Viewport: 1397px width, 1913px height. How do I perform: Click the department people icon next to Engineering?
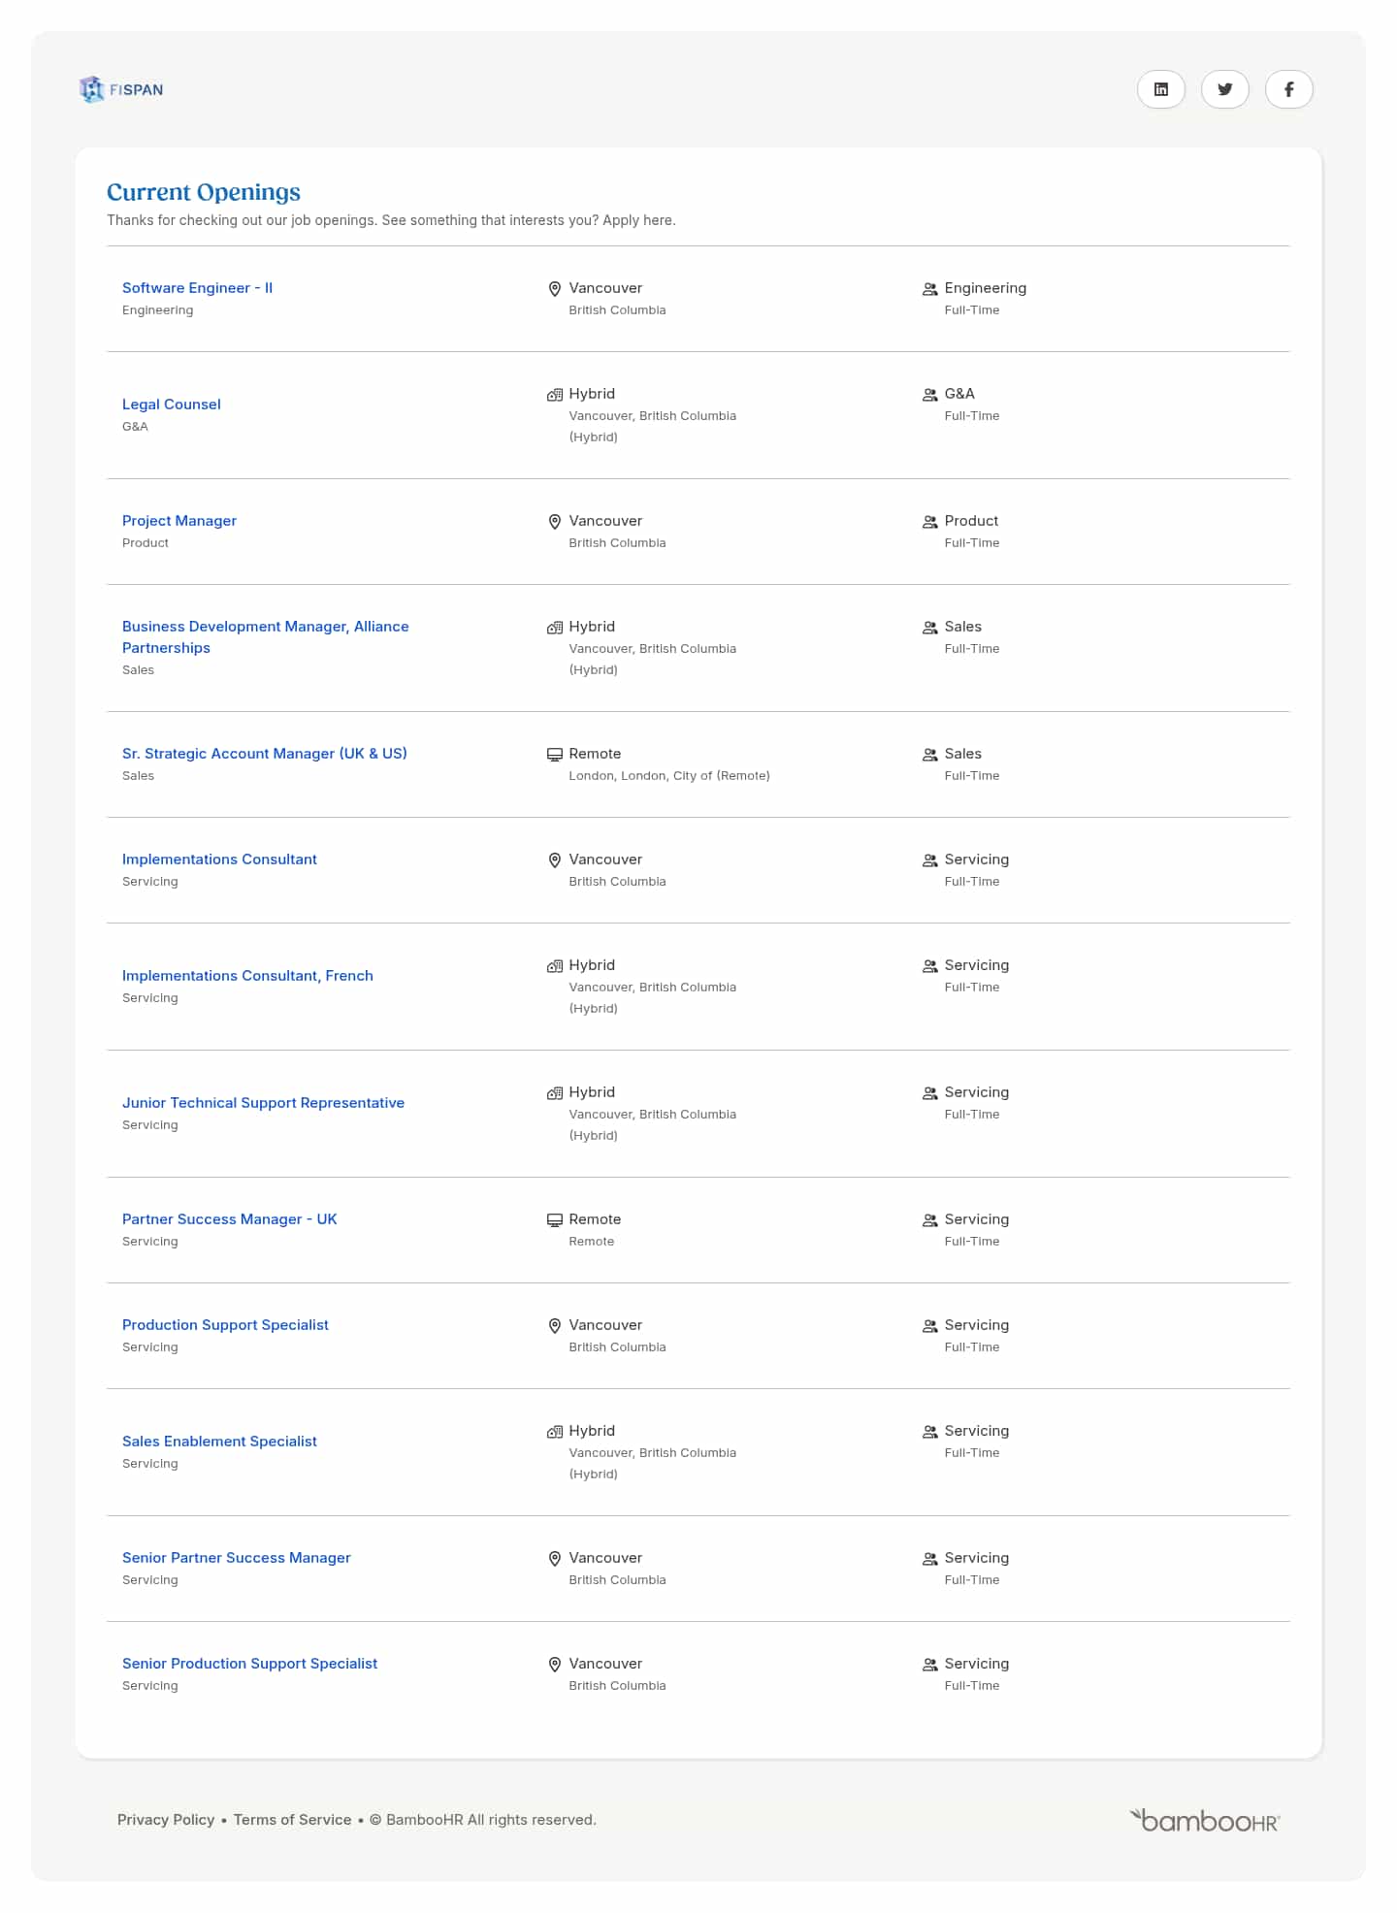[929, 289]
